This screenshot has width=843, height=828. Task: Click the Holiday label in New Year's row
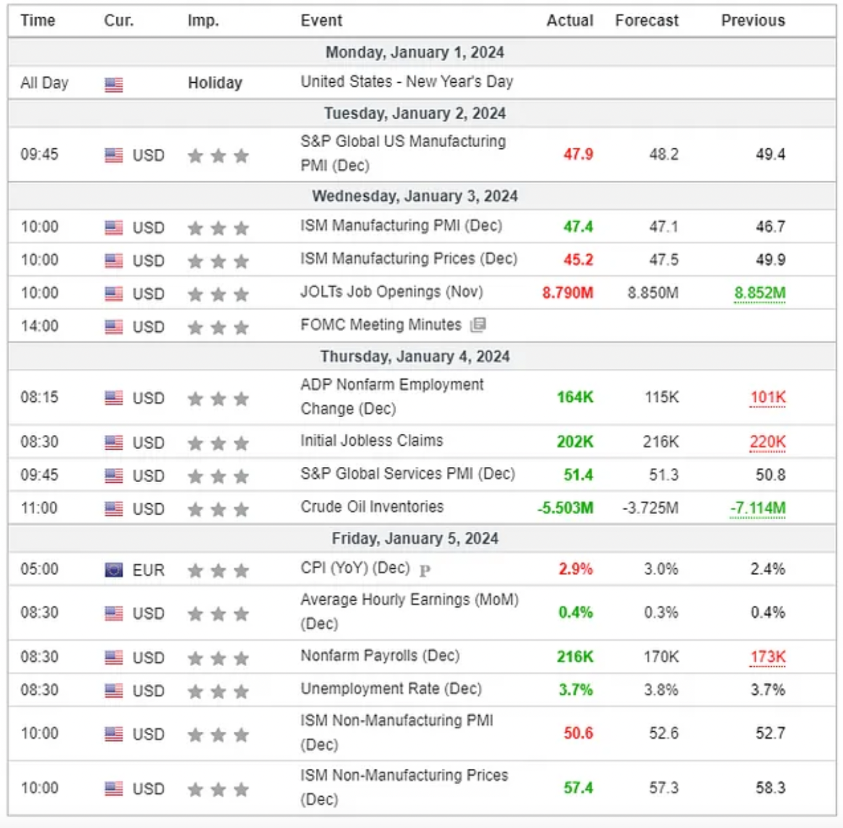pyautogui.click(x=215, y=83)
